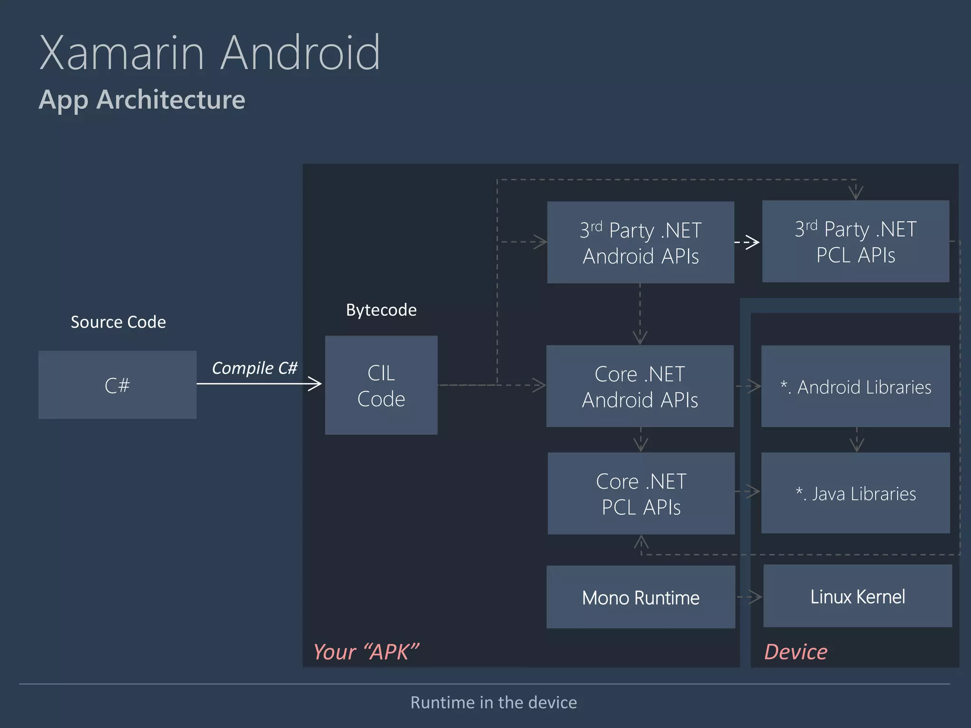Click the 'Runtime in the device' footer text
The width and height of the screenshot is (971, 728).
coord(494,702)
